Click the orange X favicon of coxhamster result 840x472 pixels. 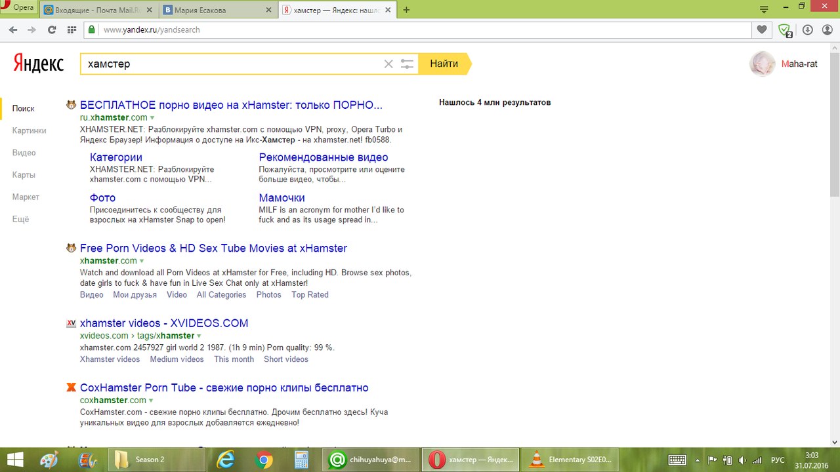(x=72, y=388)
